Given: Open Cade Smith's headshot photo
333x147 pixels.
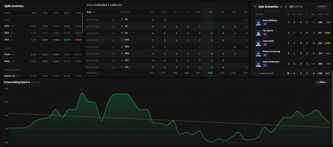Looking at the screenshot, I should coord(258,43).
